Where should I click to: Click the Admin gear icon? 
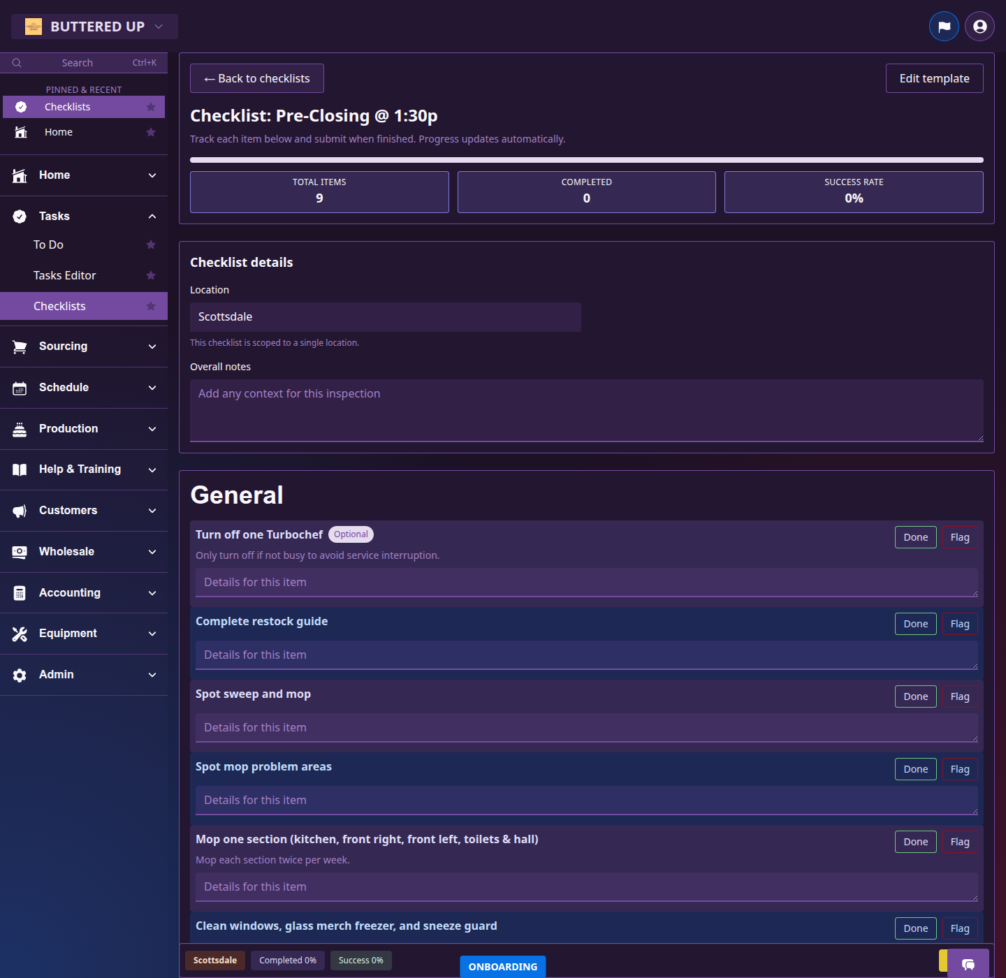[20, 675]
